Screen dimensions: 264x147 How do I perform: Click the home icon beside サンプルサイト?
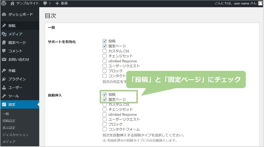tap(13, 3)
